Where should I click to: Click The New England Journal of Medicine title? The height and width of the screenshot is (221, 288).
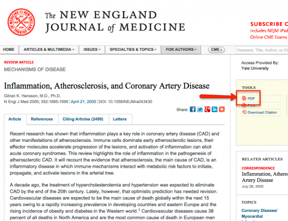(x=115, y=22)
